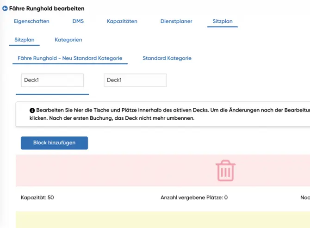Click the info icon in the notice
The height and width of the screenshot is (228, 310).
[x=32, y=111]
